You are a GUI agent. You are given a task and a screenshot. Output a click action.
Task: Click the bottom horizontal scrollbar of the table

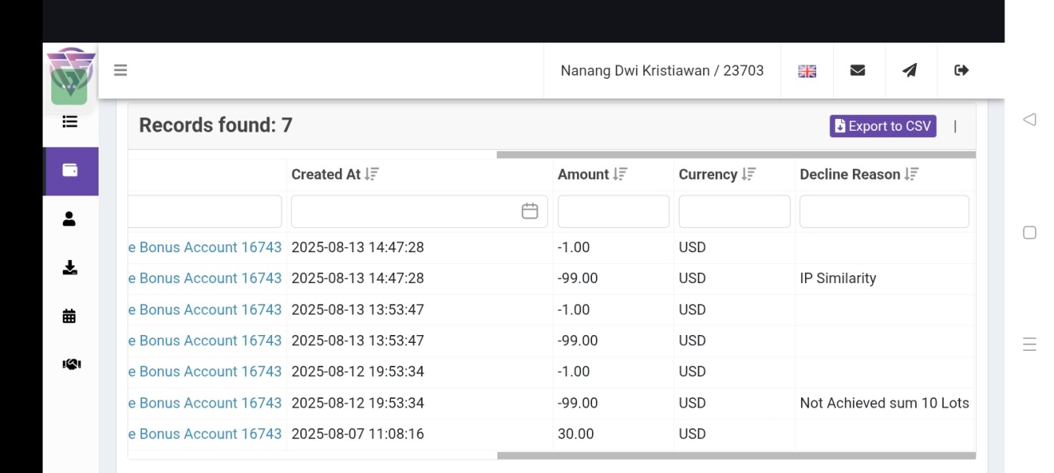pos(736,456)
